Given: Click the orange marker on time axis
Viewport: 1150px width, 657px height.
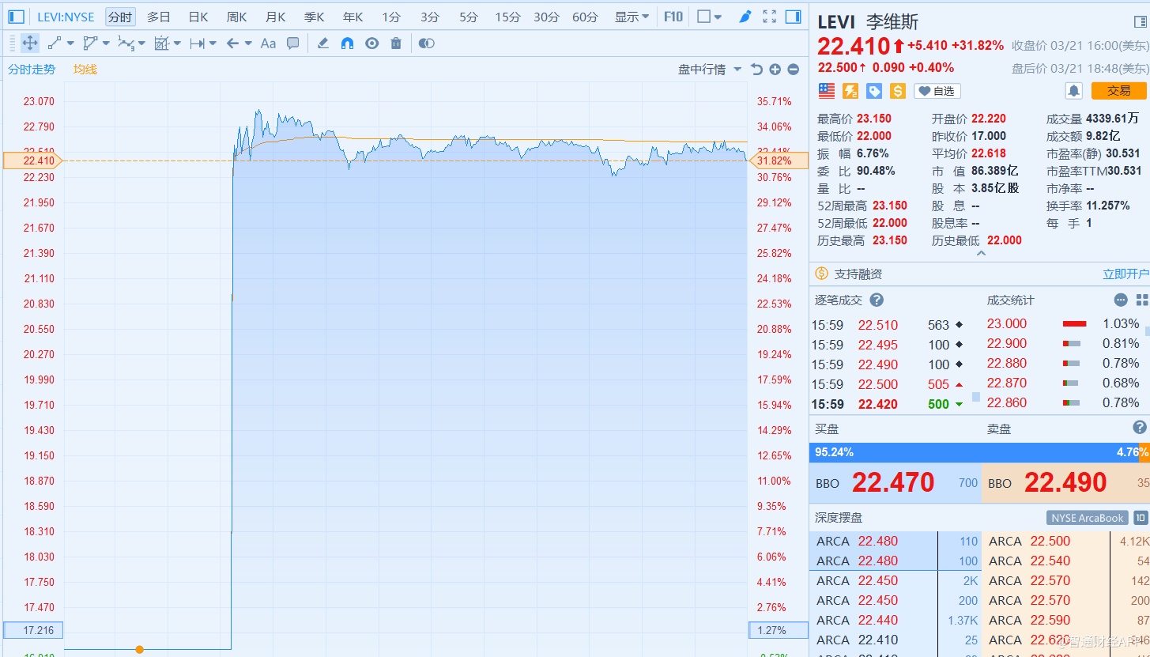Looking at the screenshot, I should [x=140, y=650].
